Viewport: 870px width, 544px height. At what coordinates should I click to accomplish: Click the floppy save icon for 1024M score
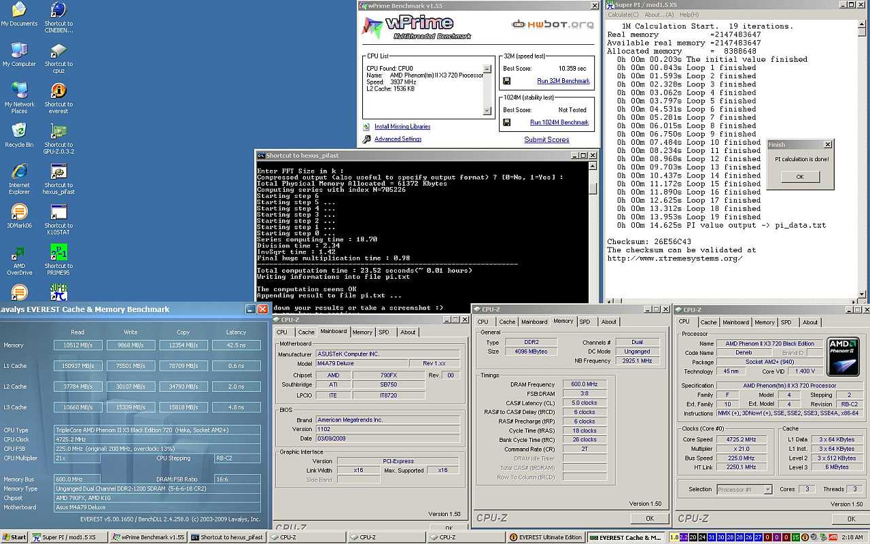(506, 122)
